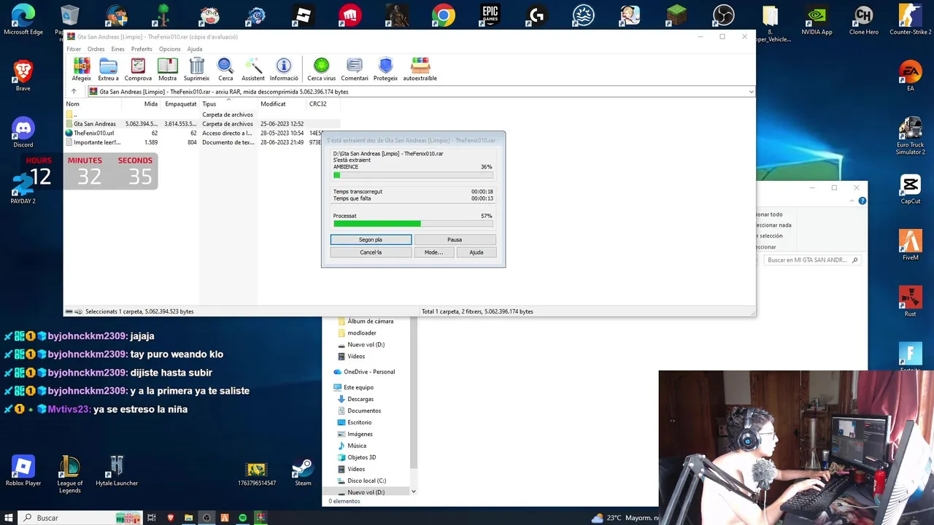Open the Fitxer menu
934x525 pixels.
74,49
